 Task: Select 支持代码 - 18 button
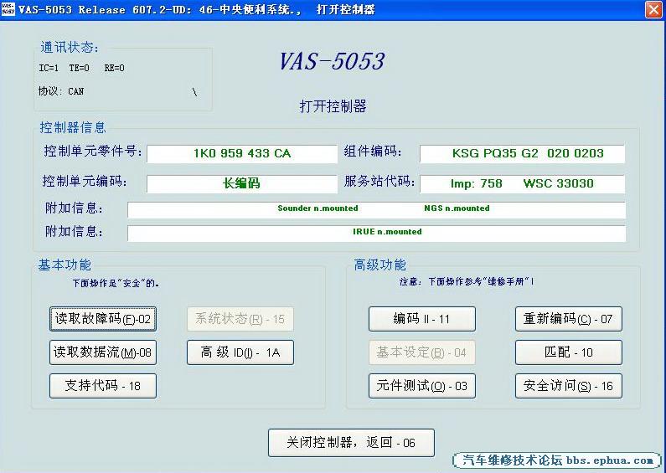point(103,386)
